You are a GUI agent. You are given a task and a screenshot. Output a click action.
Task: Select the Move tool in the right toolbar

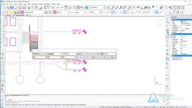[167, 18]
